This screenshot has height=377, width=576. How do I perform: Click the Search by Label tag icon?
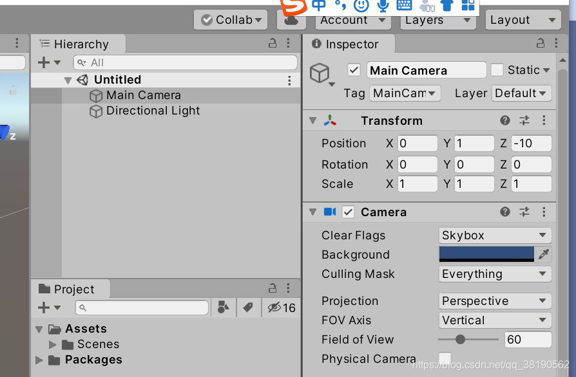[248, 308]
